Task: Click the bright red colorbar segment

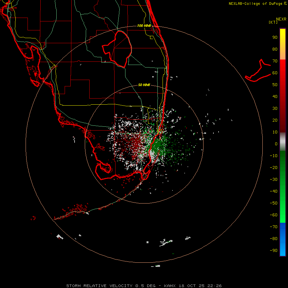Action: point(283,67)
